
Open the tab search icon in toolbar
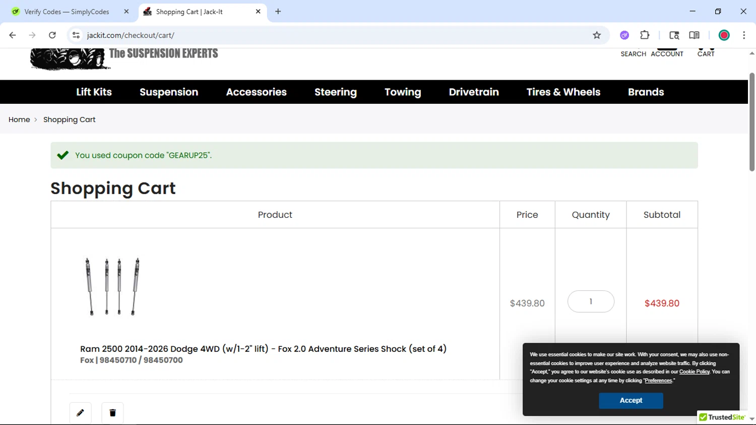coord(674,35)
